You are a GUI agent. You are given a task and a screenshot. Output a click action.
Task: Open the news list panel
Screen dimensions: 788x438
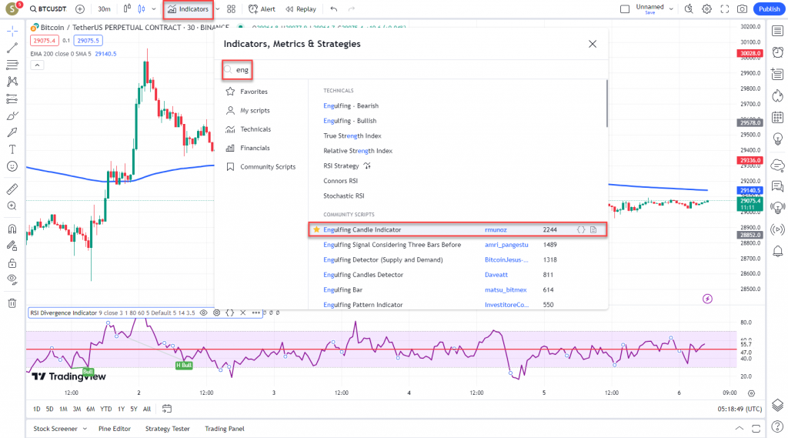tap(777, 74)
